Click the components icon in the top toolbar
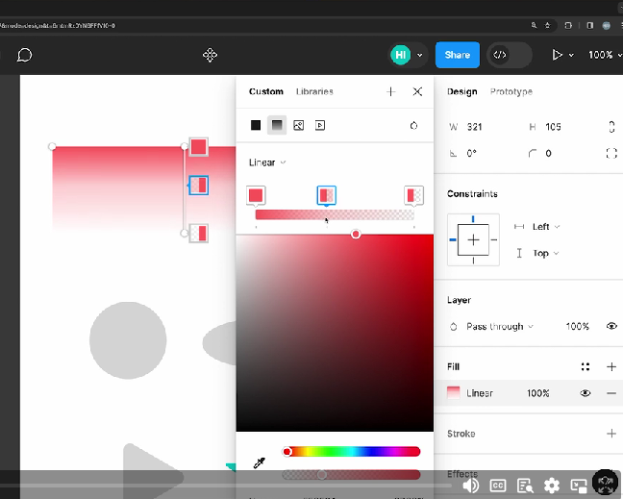This screenshot has width=623, height=499. pos(210,55)
